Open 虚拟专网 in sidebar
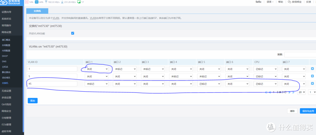This screenshot has height=135, width=316. tap(6, 132)
